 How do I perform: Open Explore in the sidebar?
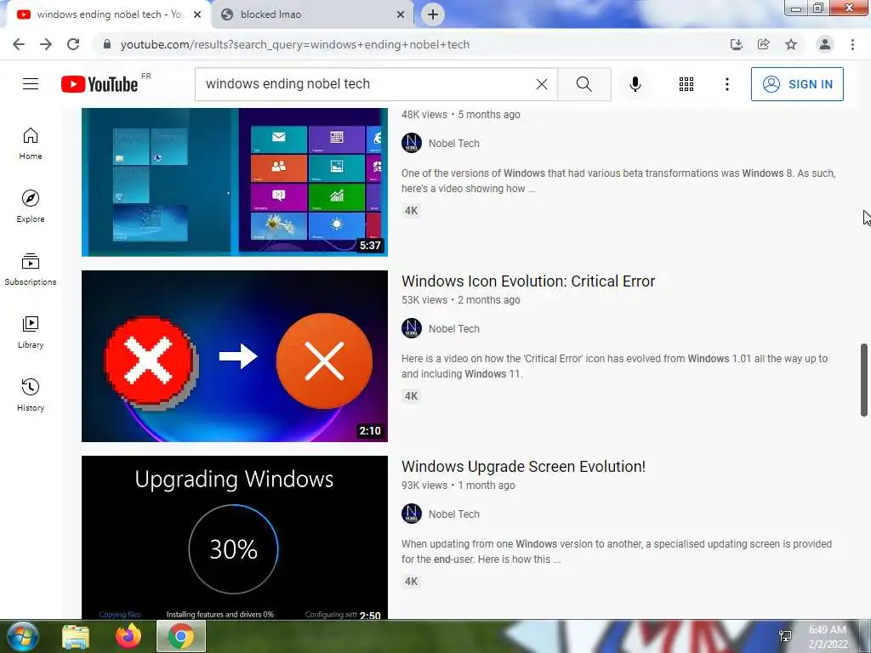[x=31, y=207]
